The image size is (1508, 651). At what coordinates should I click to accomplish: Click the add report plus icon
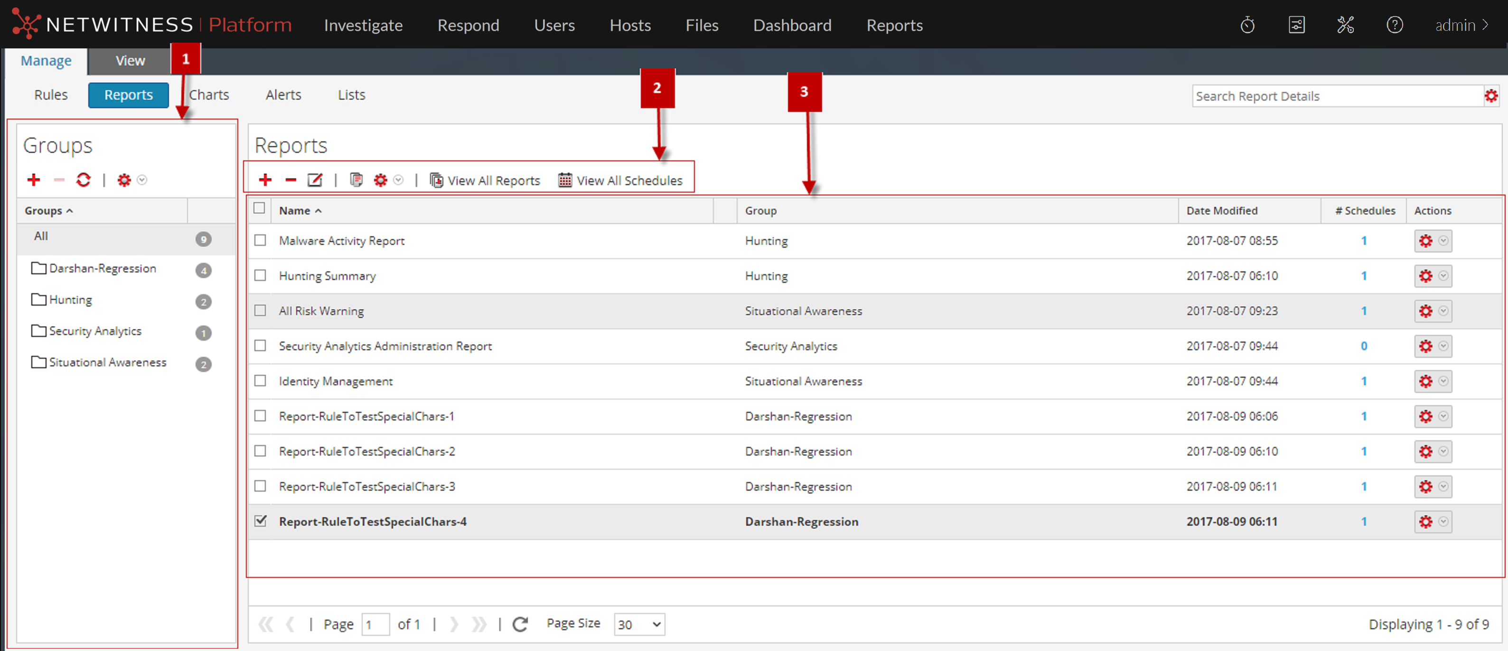(x=265, y=180)
